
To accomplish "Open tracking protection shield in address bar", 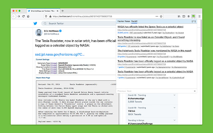I will tap(46, 16).
